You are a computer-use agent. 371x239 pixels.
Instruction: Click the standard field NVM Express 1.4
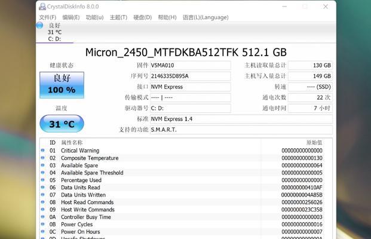(x=241, y=119)
